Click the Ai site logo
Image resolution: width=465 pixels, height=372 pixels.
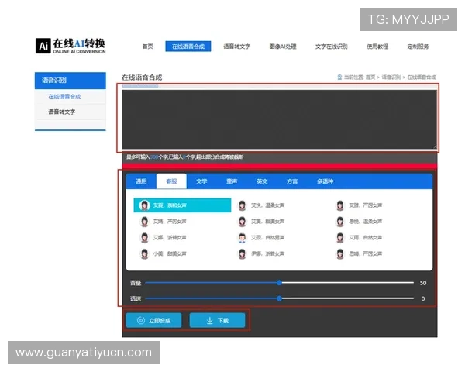tap(71, 46)
